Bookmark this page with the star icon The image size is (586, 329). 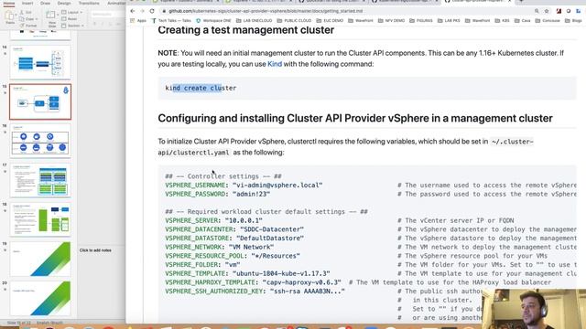[547, 11]
